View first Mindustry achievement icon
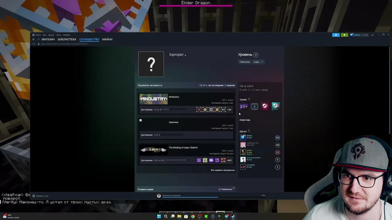 [x=199, y=109]
